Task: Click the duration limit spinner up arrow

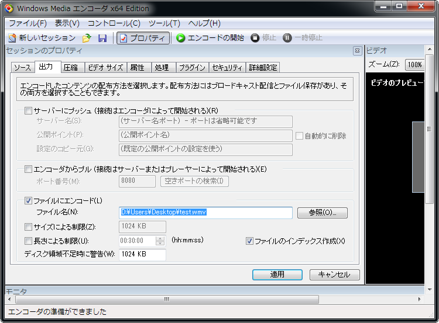Action: pos(160,238)
